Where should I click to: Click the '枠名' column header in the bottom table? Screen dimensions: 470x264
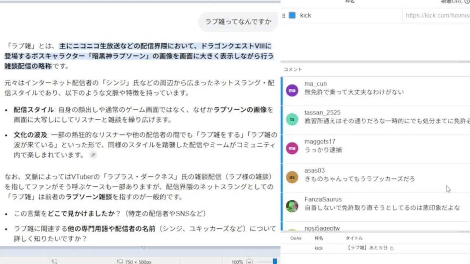[318, 238]
